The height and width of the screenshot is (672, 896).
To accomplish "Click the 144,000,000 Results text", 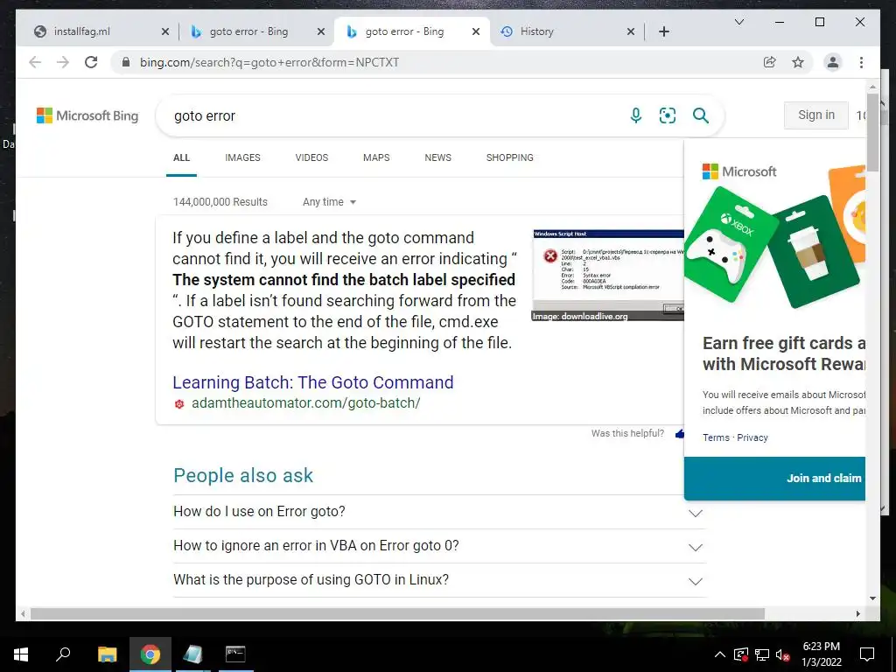I will pyautogui.click(x=220, y=202).
